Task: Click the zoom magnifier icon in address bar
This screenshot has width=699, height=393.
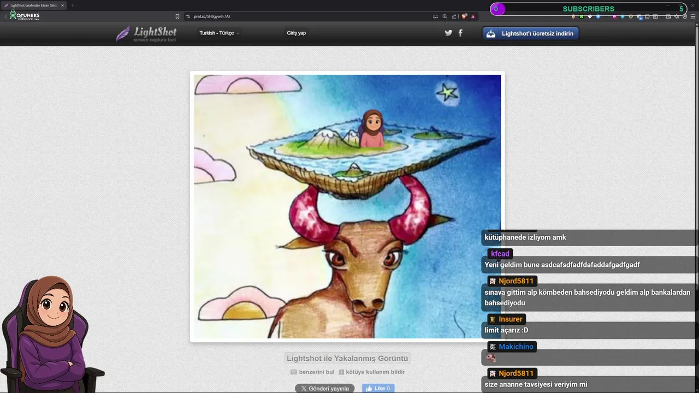Action: tap(445, 16)
